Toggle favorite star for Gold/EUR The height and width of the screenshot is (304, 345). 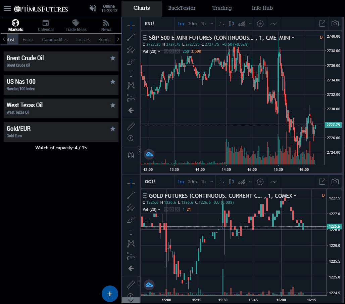pyautogui.click(x=113, y=129)
